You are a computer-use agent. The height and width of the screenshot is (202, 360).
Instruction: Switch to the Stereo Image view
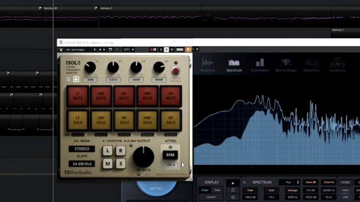286,65
